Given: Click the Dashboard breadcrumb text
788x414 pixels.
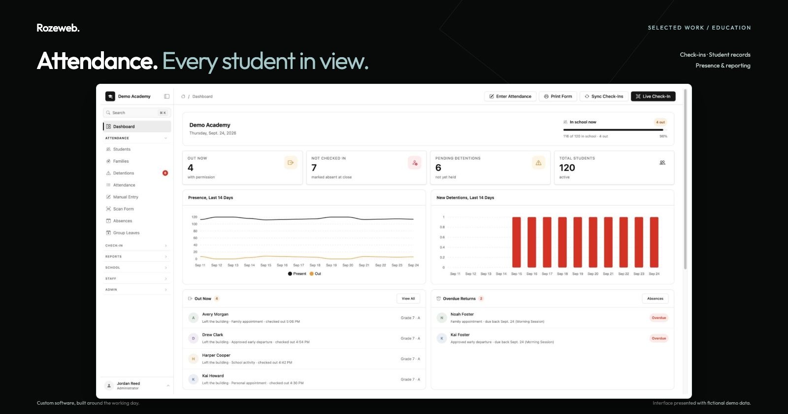Looking at the screenshot, I should pos(202,97).
